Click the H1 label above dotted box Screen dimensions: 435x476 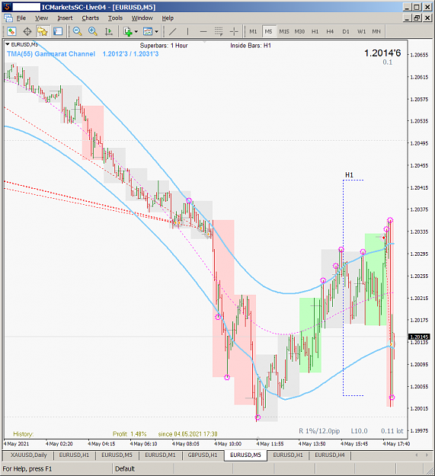349,175
